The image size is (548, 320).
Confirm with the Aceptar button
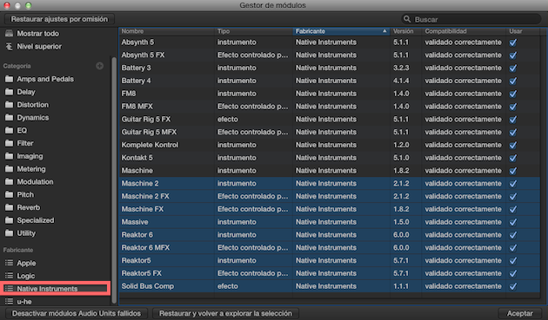click(x=519, y=313)
